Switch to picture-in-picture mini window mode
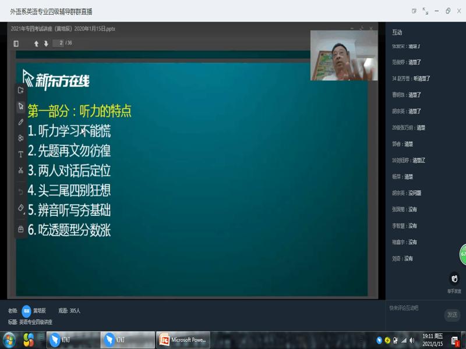This screenshot has height=349, width=466. [x=414, y=11]
